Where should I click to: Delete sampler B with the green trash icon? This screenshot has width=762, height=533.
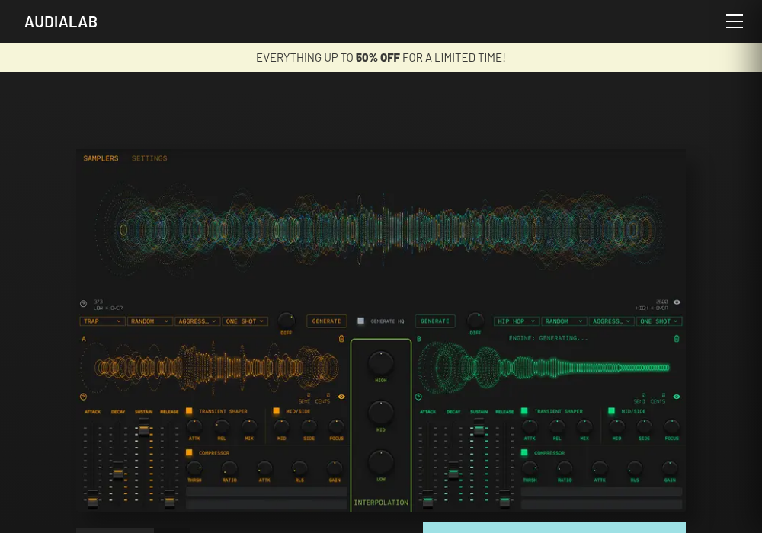[x=677, y=338]
